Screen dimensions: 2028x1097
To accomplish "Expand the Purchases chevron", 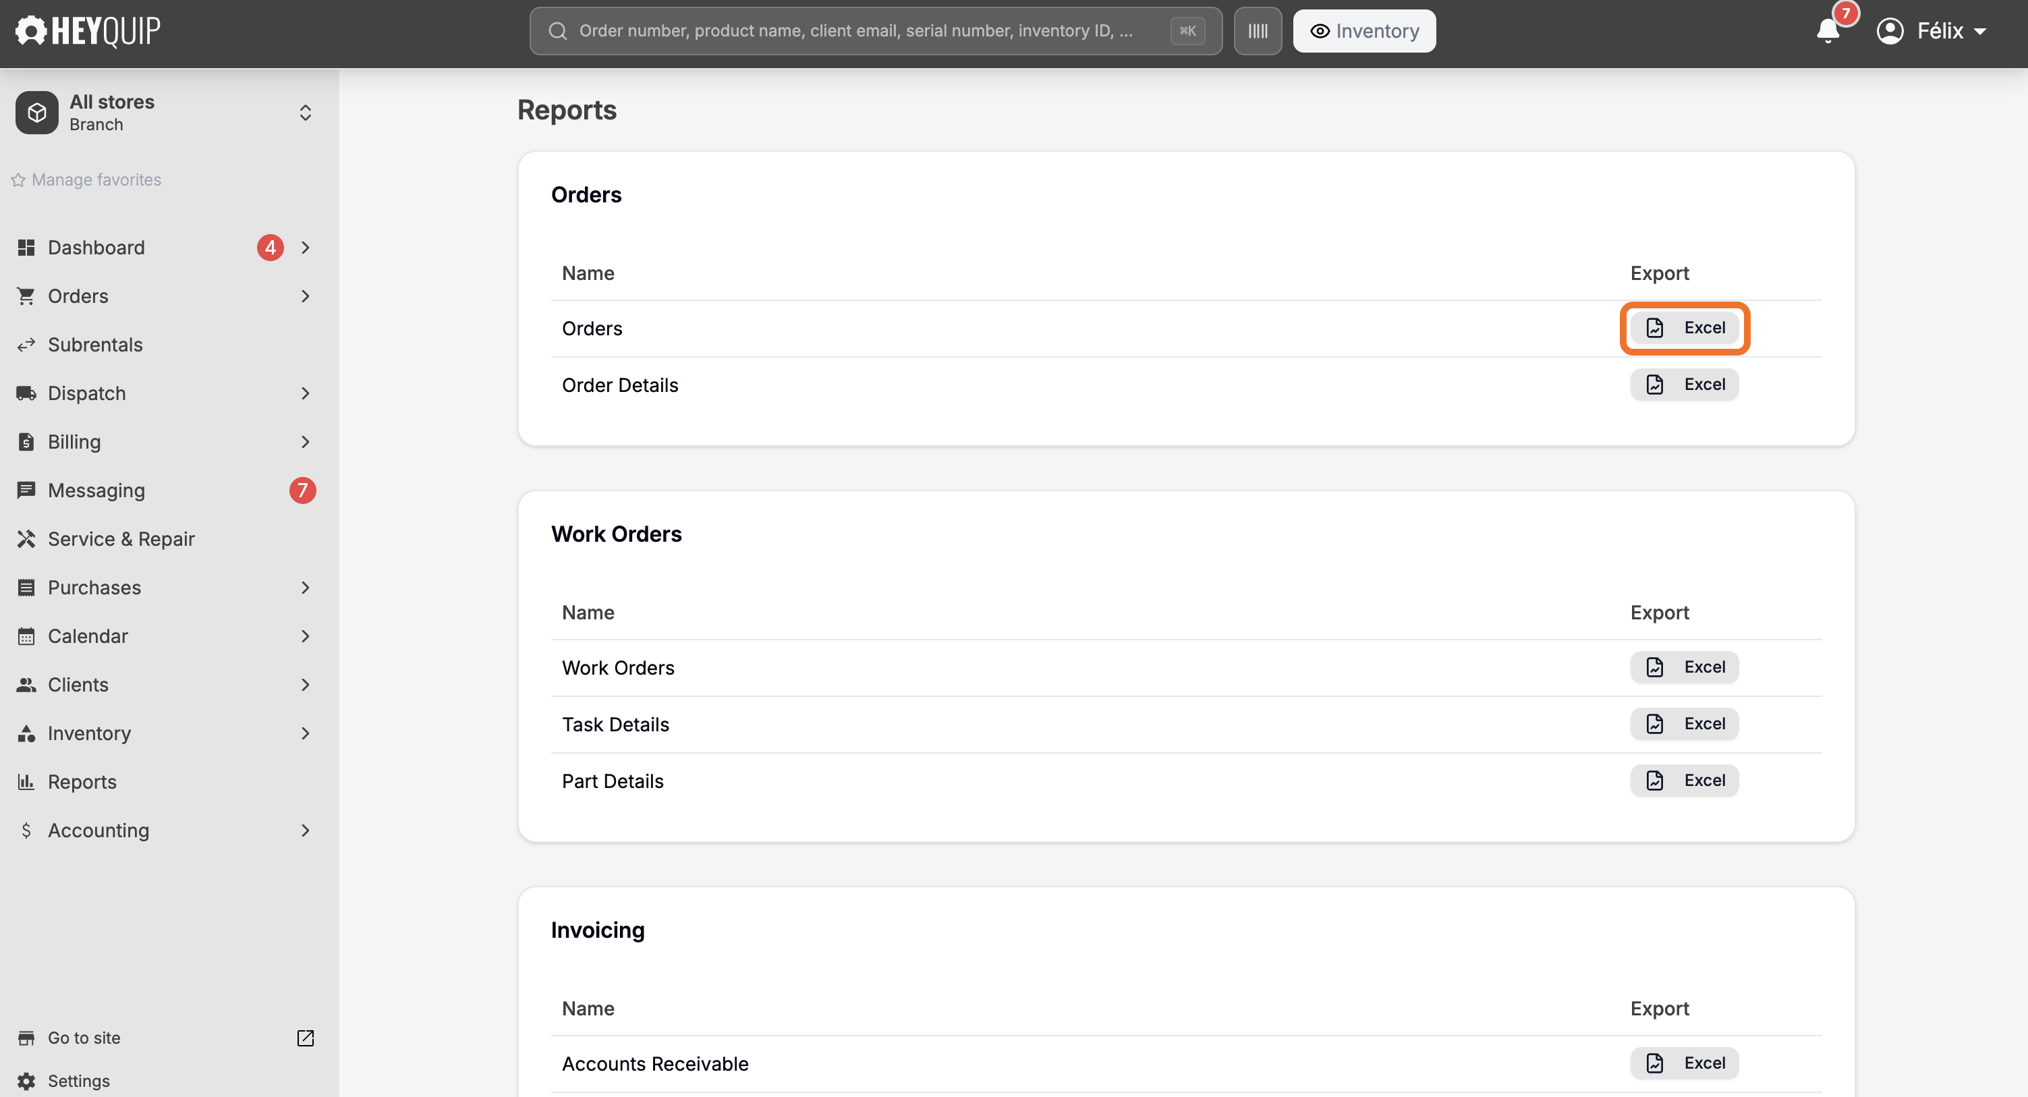I will pos(306,587).
